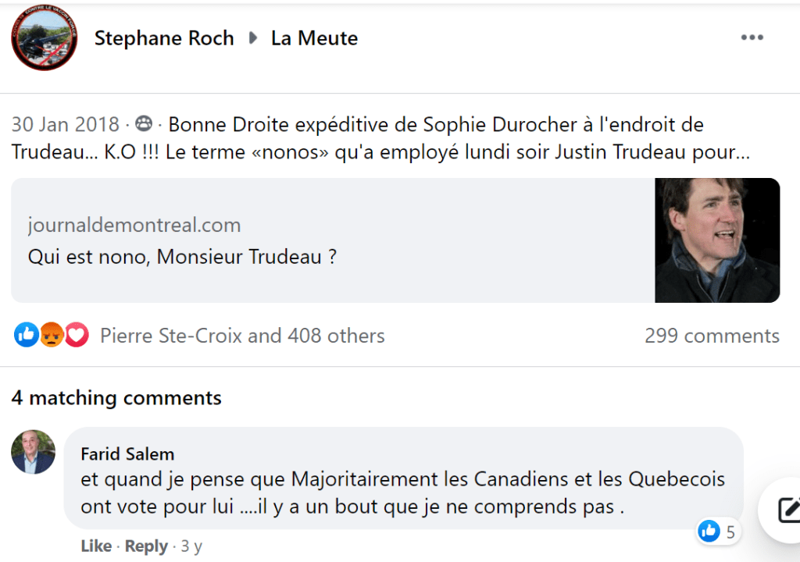Open Farid Salem's commenter name link
The image size is (800, 562).
point(127,454)
